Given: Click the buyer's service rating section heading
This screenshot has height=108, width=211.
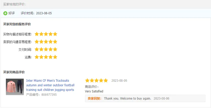Looking at the screenshot, I should point(17,24).
